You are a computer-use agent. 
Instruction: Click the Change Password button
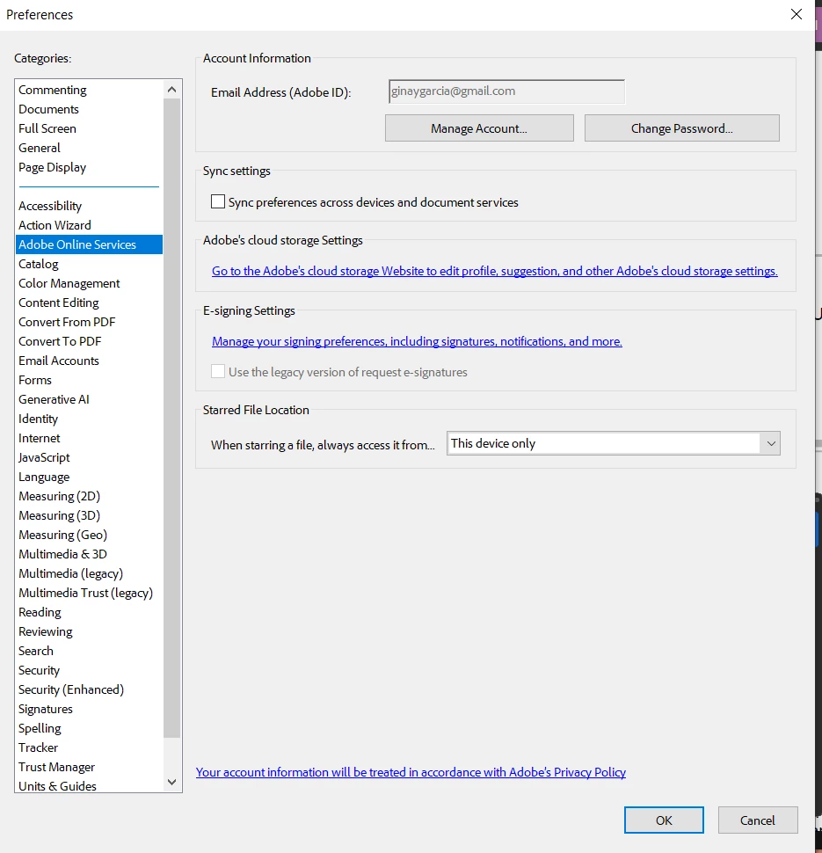point(681,128)
